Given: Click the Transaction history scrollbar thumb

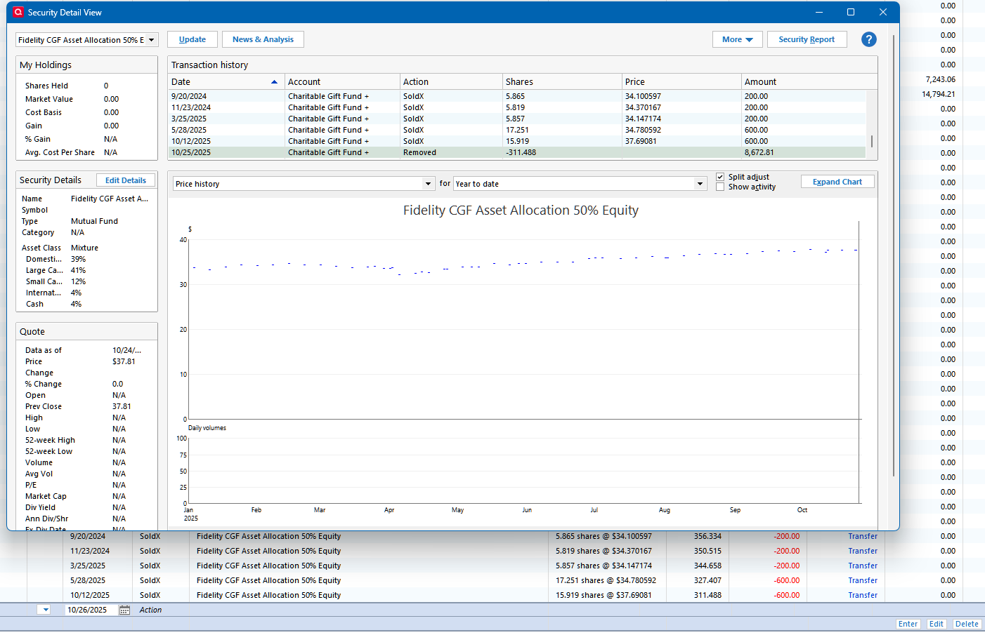Looking at the screenshot, I should pyautogui.click(x=872, y=141).
